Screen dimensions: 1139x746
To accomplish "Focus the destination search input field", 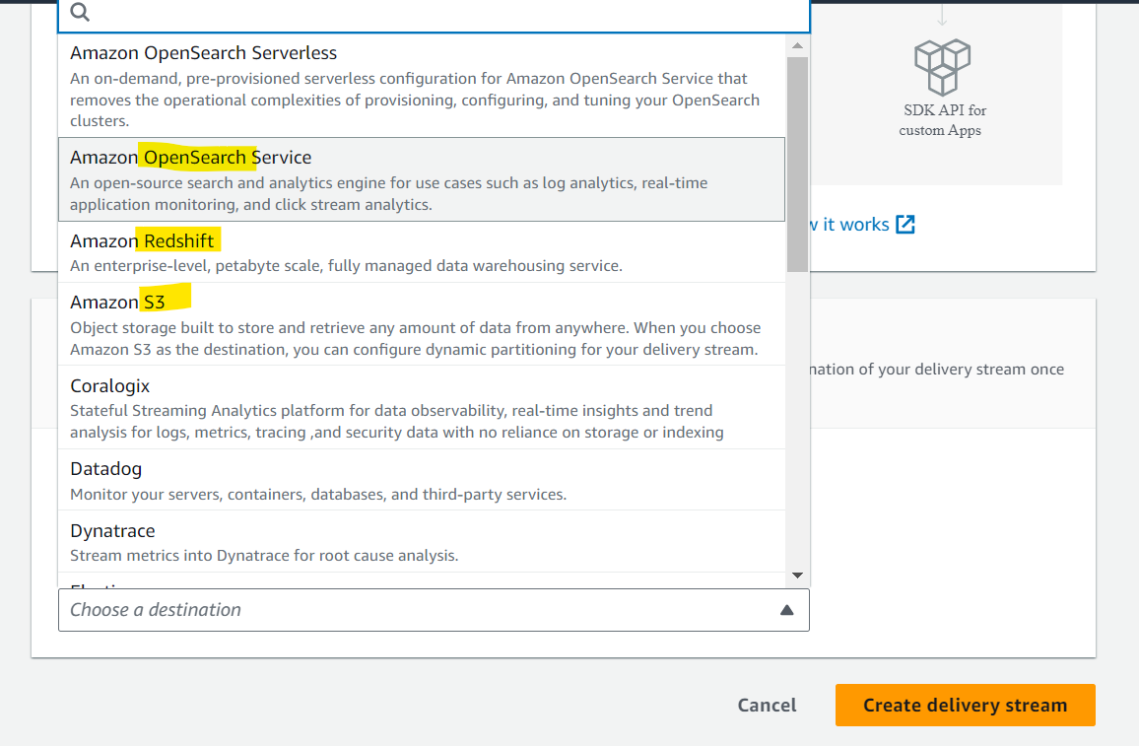I will (434, 15).
